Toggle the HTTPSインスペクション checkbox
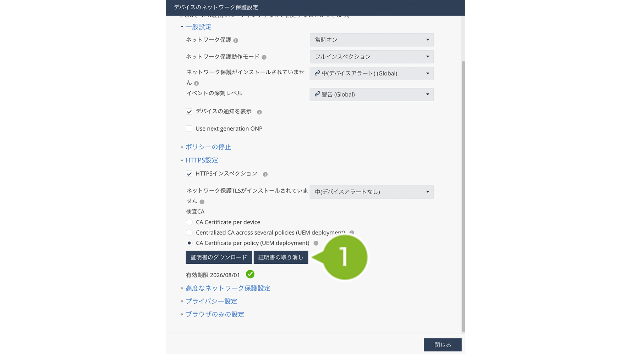Image resolution: width=631 pixels, height=354 pixels. [189, 174]
